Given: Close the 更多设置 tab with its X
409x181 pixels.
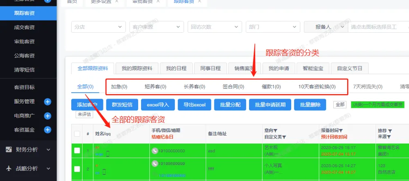Looking at the screenshot, I should click(x=117, y=2).
